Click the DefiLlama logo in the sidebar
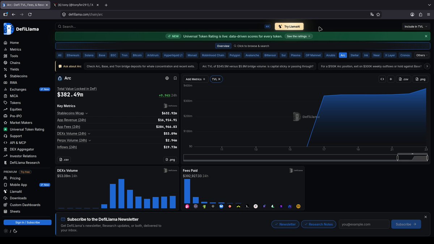Image resolution: width=434 pixels, height=244 pixels. coord(21,29)
